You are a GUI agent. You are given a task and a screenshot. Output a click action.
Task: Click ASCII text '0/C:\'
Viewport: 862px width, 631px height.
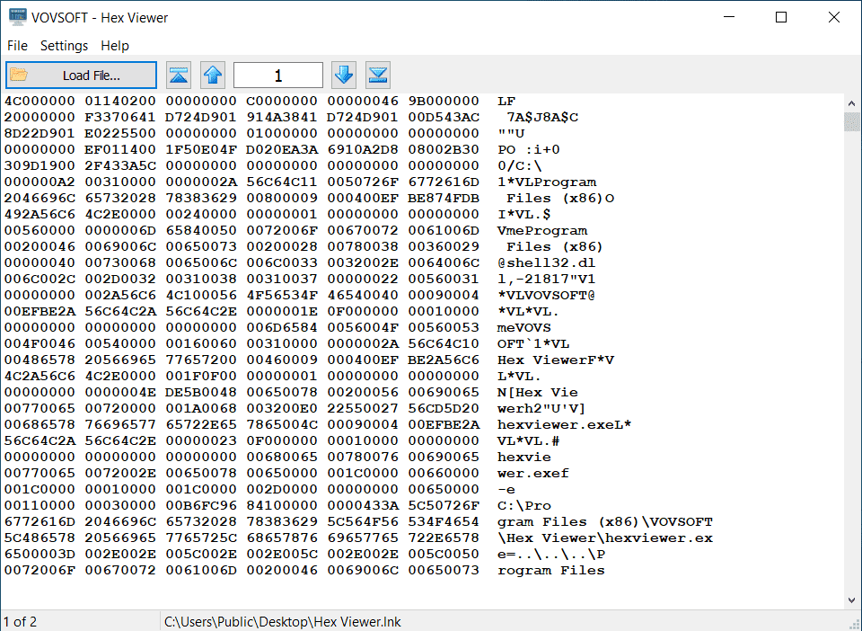coord(520,165)
